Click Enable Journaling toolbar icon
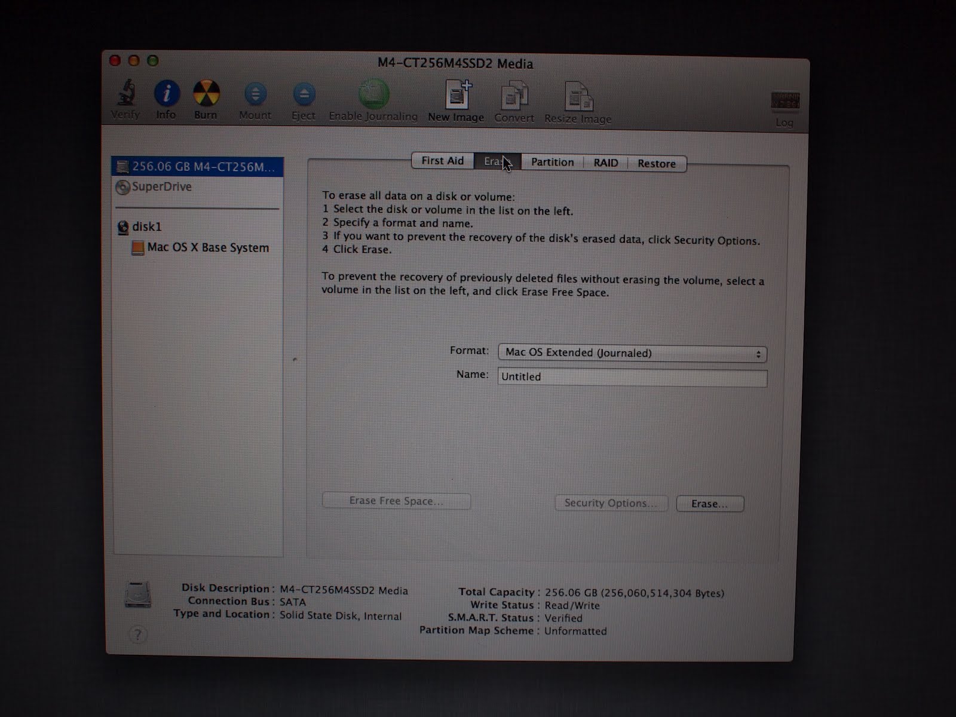This screenshot has width=956, height=717. click(373, 95)
